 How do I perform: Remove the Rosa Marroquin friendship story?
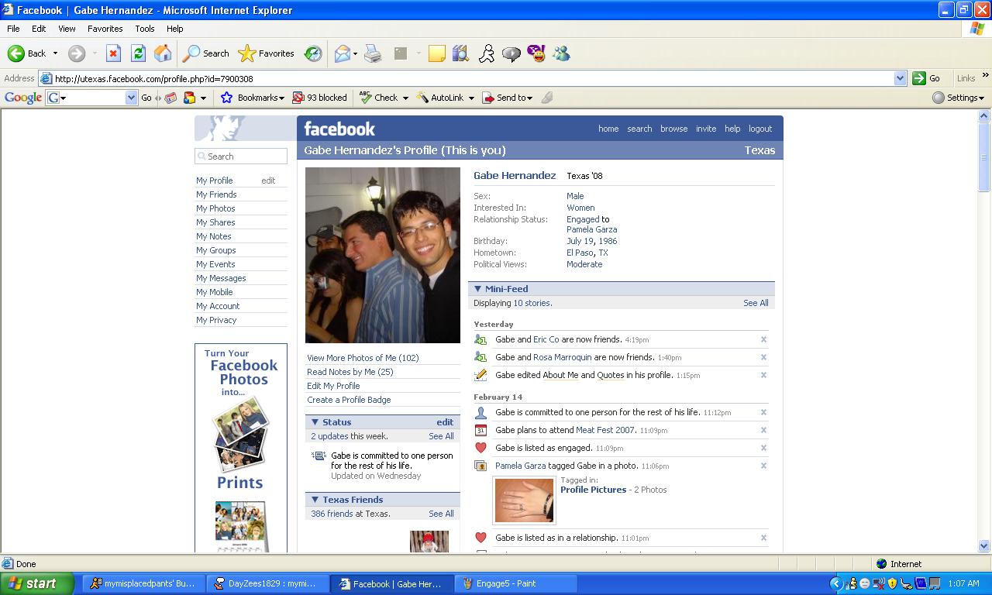tap(763, 357)
